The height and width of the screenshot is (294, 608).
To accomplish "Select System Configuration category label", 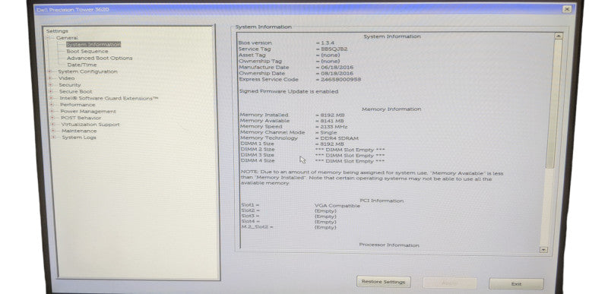I will click(87, 71).
